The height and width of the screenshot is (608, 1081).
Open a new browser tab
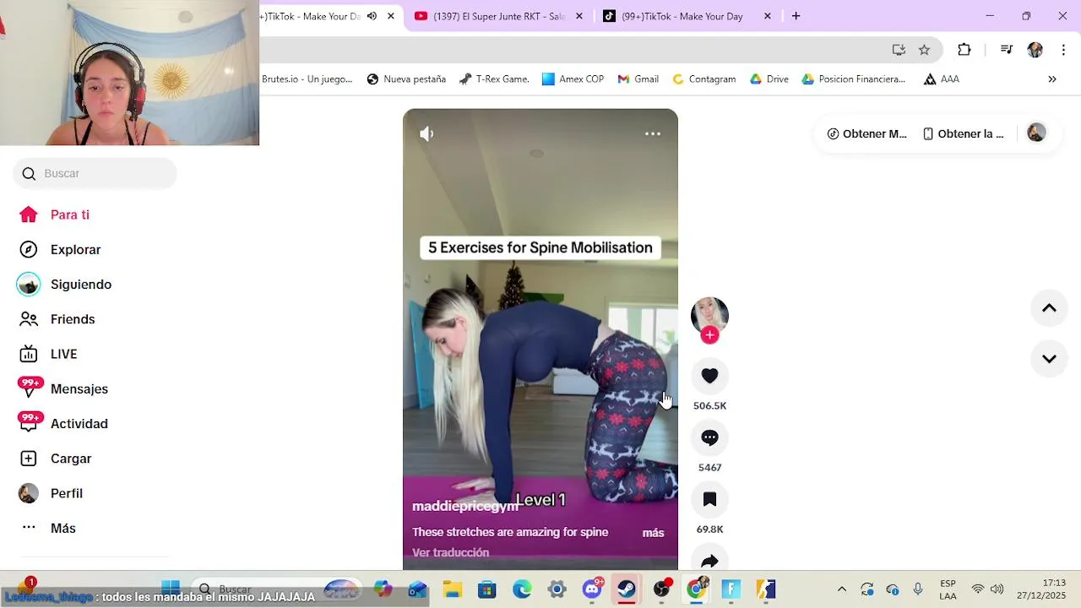(796, 16)
